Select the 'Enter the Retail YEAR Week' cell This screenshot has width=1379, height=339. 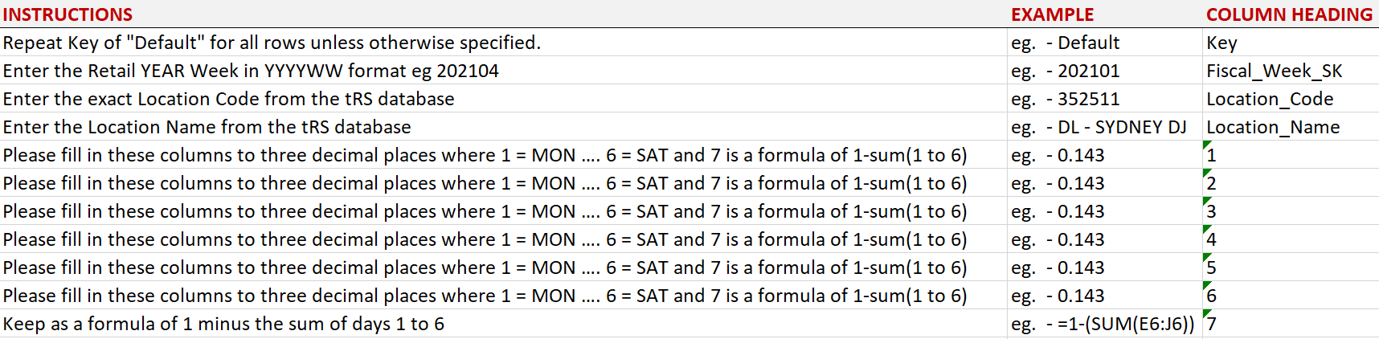[251, 71]
